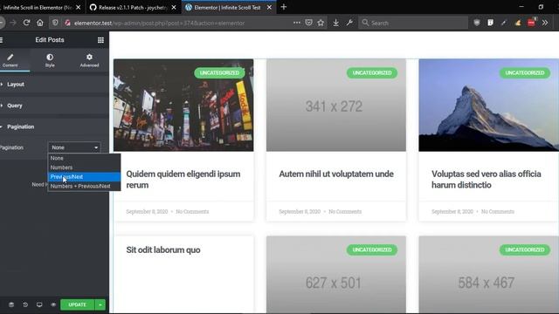This screenshot has height=314, width=559.
Task: Click the browser Search field
Action: (x=413, y=23)
